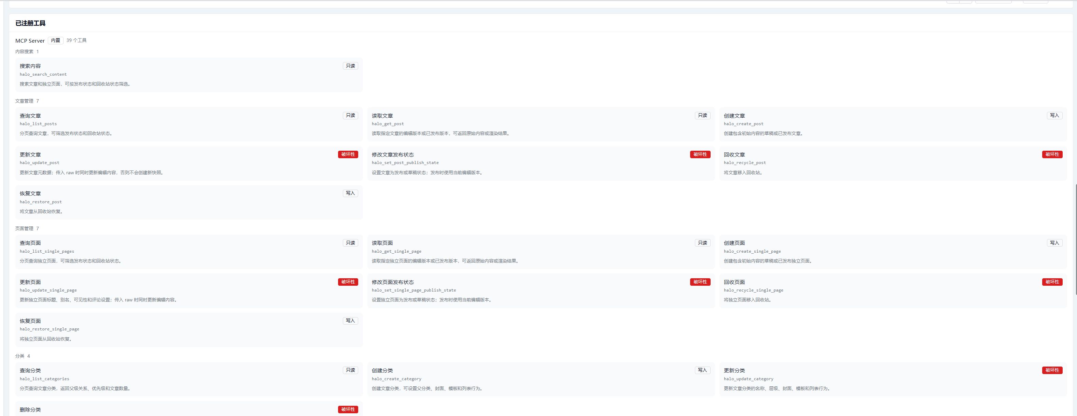
Task: Click the halo_list_posts identifier
Action: pyautogui.click(x=38, y=124)
